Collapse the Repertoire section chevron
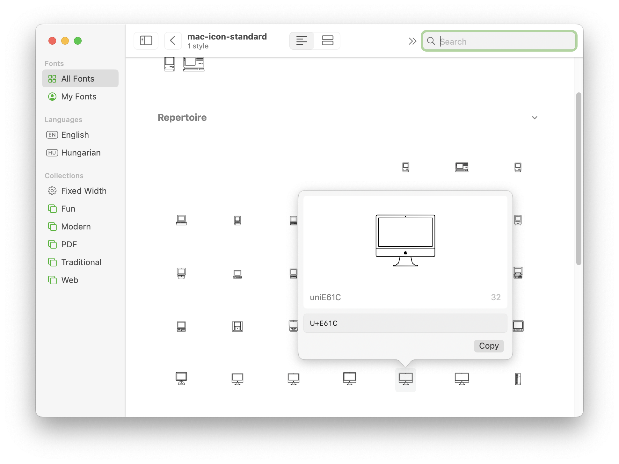The width and height of the screenshot is (619, 464). [x=535, y=118]
